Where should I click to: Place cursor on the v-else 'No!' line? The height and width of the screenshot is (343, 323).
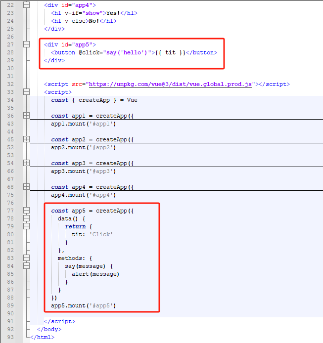84,21
